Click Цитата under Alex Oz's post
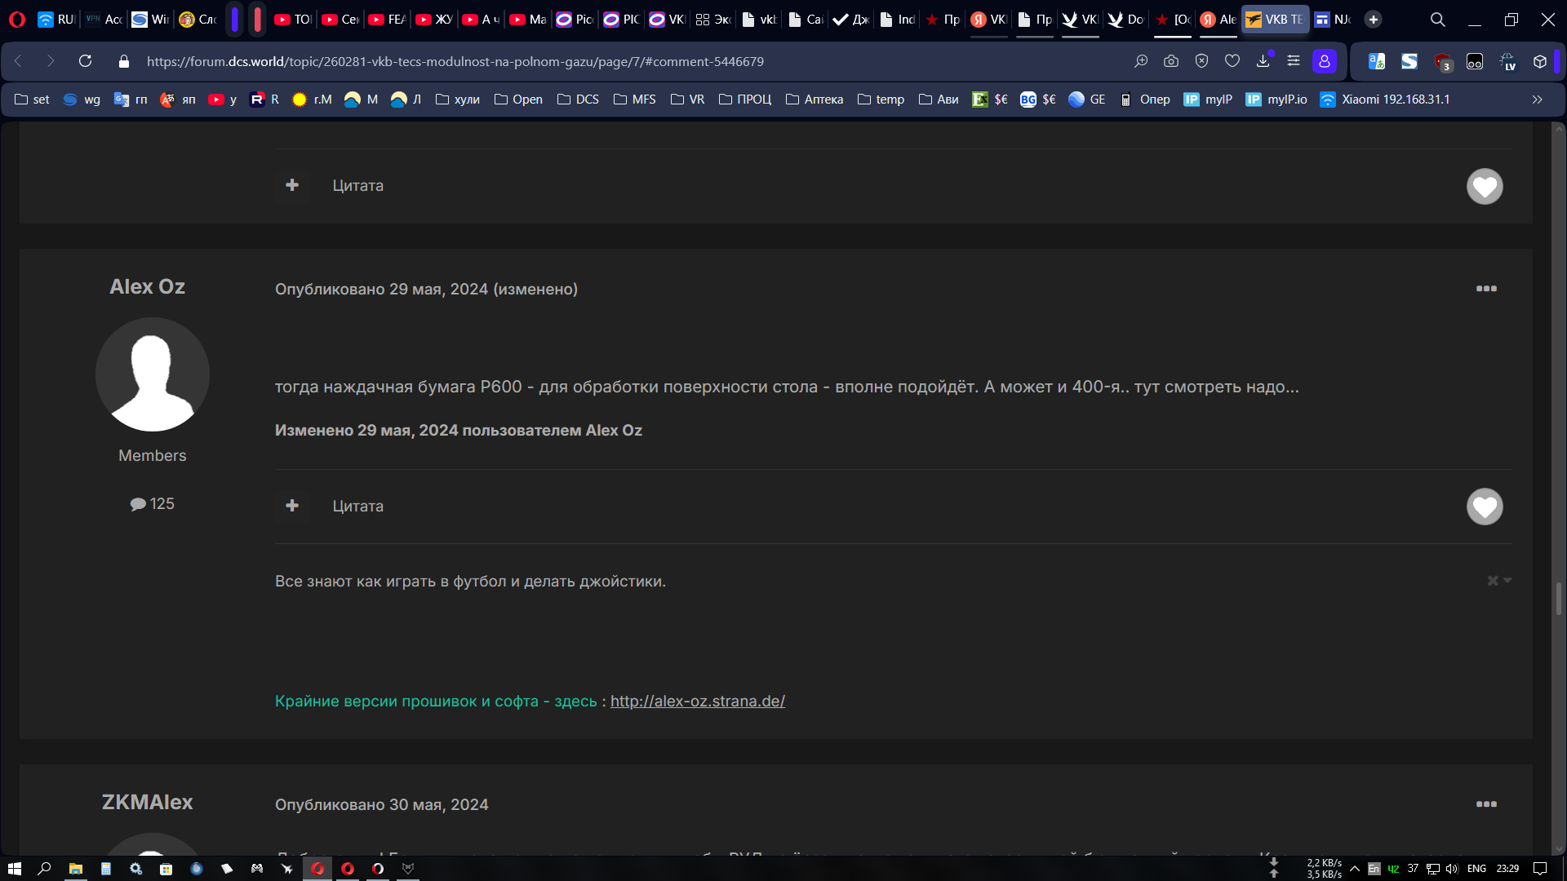Image resolution: width=1567 pixels, height=881 pixels. 357,506
